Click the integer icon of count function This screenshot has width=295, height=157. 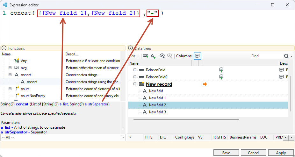click(17, 89)
